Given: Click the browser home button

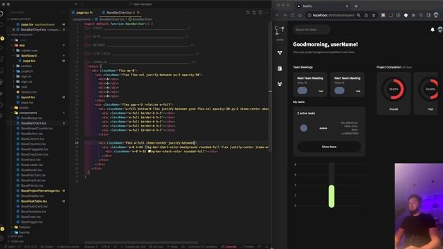Looking at the screenshot, I should click(300, 15).
